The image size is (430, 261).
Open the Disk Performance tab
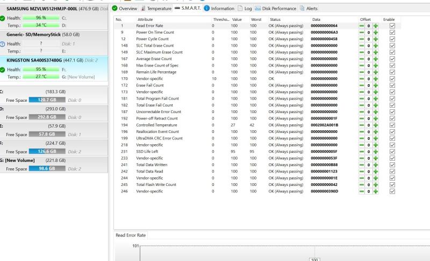tap(279, 9)
